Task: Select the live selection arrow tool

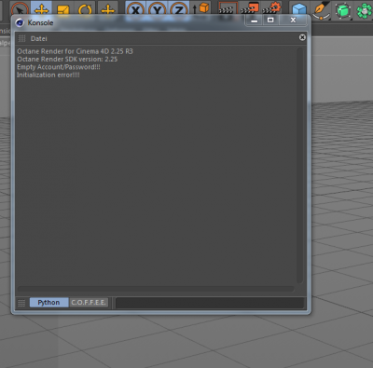Action: point(20,9)
